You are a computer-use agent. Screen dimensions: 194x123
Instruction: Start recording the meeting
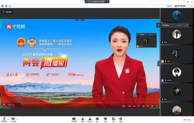[x=106, y=119]
